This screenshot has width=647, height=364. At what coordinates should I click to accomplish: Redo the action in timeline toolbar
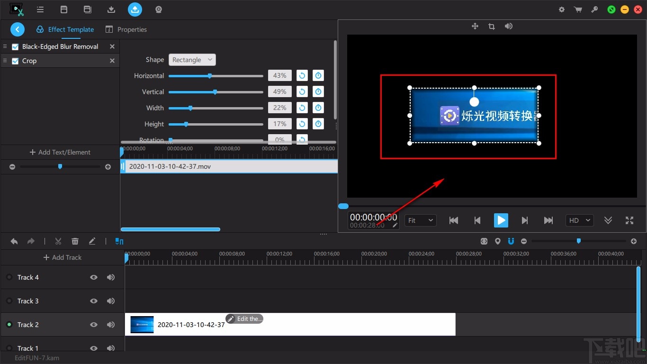(31, 241)
